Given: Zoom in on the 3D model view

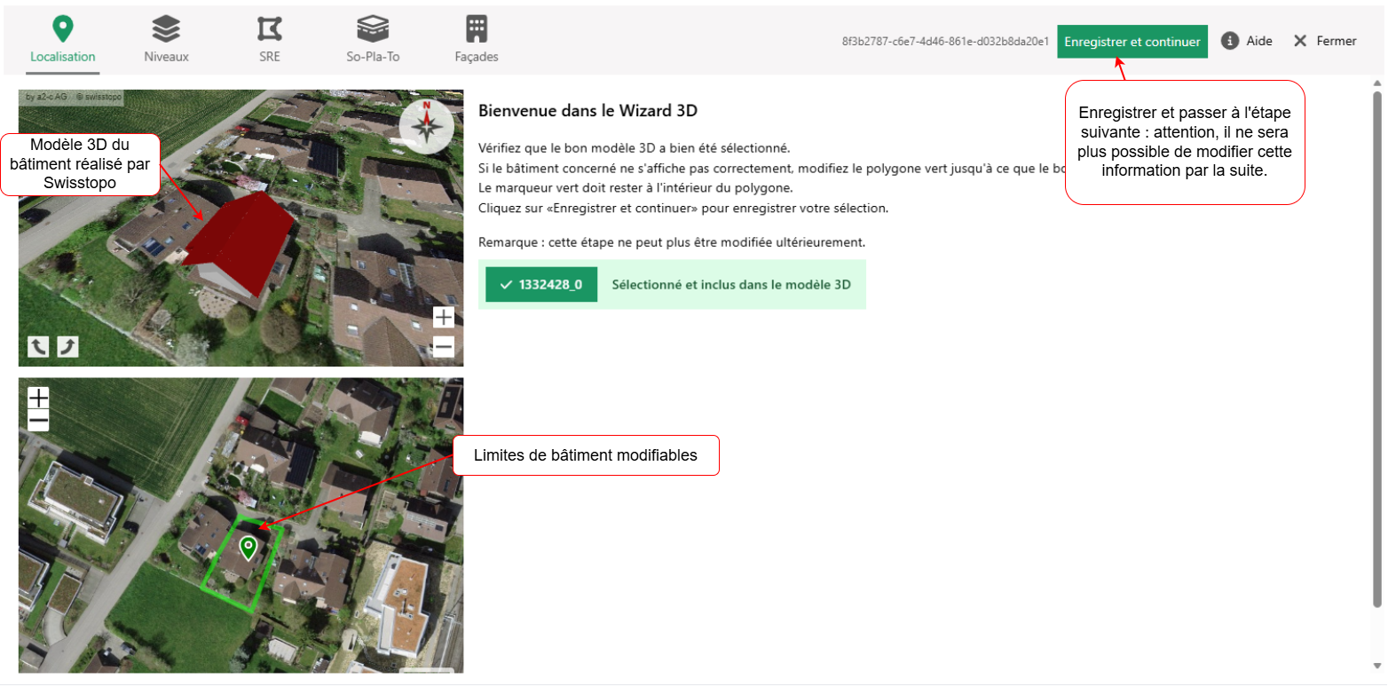Looking at the screenshot, I should pyautogui.click(x=443, y=317).
